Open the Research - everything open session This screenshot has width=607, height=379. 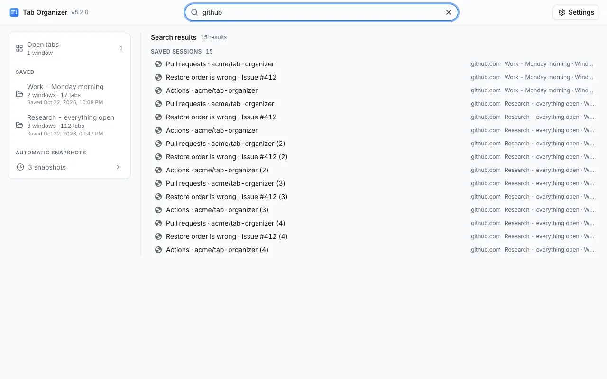click(x=69, y=125)
